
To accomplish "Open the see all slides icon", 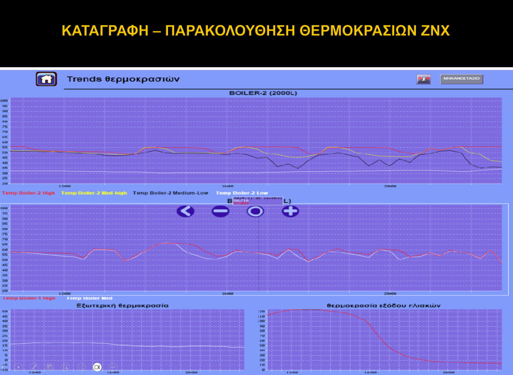I will click(x=50, y=367).
